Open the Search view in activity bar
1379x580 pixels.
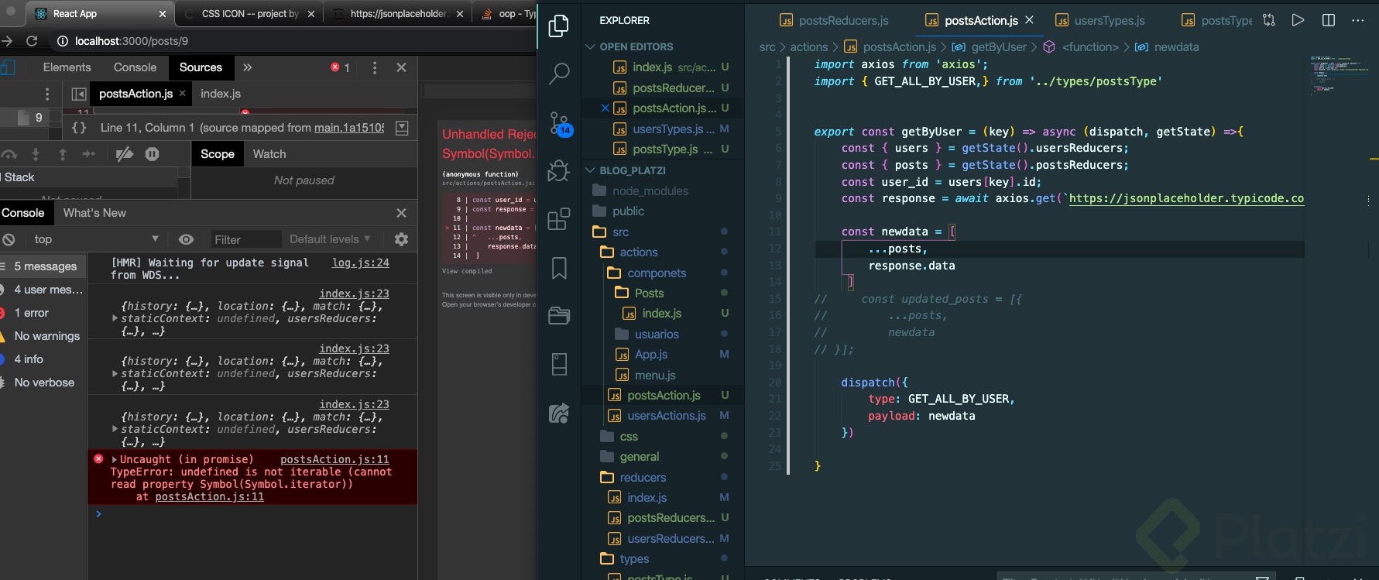click(x=559, y=74)
